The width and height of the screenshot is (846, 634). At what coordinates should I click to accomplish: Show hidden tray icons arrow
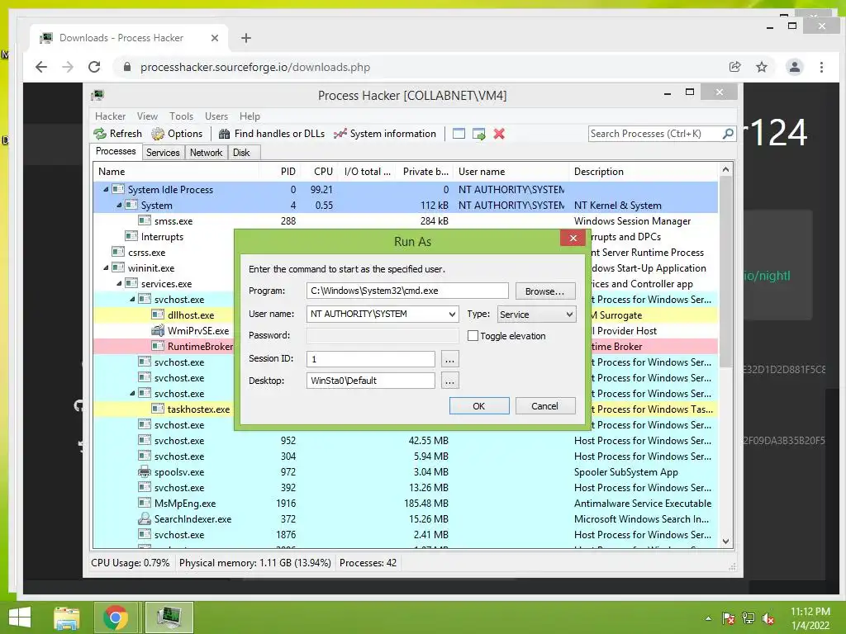[x=708, y=618]
